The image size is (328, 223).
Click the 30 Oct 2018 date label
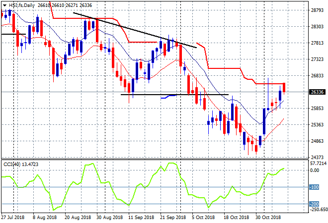(268, 218)
